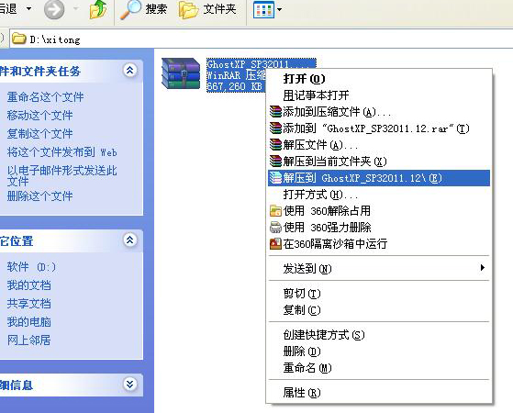
Task: Click 移动这个文件 link
Action: pyautogui.click(x=39, y=116)
